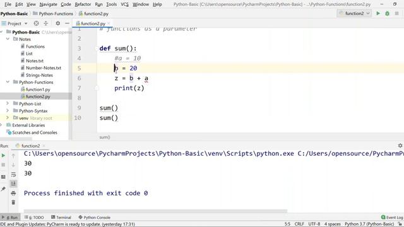Clear console with trash icon

click(x=13, y=202)
